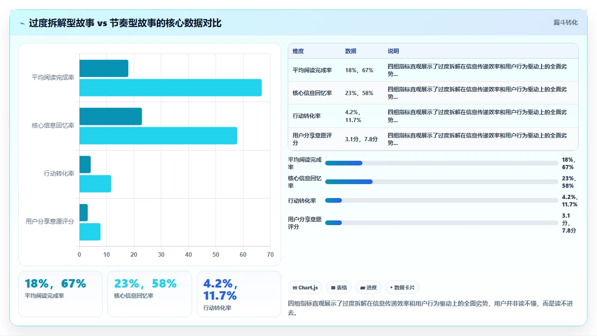Screen dimensions: 597x336
Task: Click the 3.1分，7.8分 value beside progress bars
Action: [569, 223]
